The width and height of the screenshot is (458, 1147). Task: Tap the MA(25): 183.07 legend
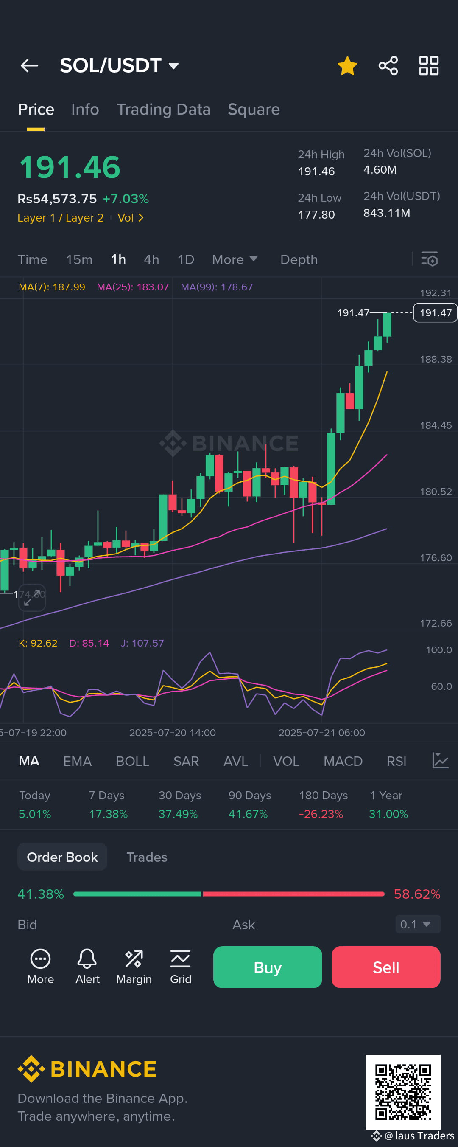133,287
